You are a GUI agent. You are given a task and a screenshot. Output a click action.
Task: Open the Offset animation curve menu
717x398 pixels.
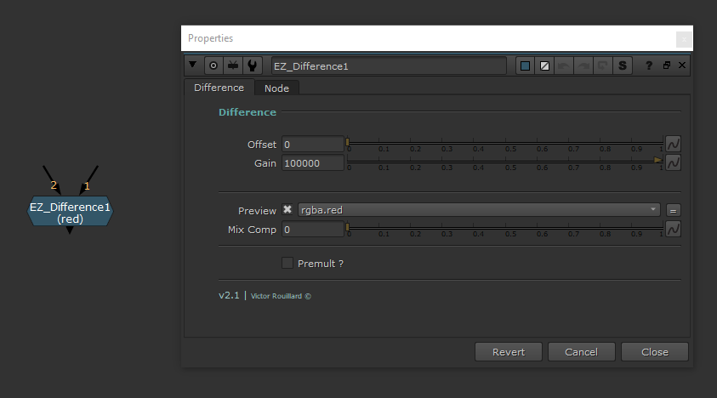click(x=673, y=144)
